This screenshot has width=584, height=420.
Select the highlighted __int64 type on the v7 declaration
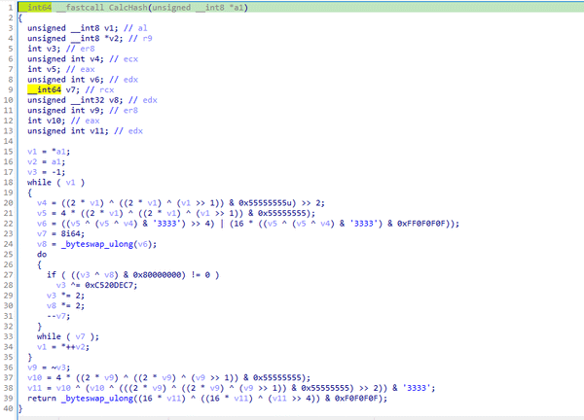coord(44,89)
